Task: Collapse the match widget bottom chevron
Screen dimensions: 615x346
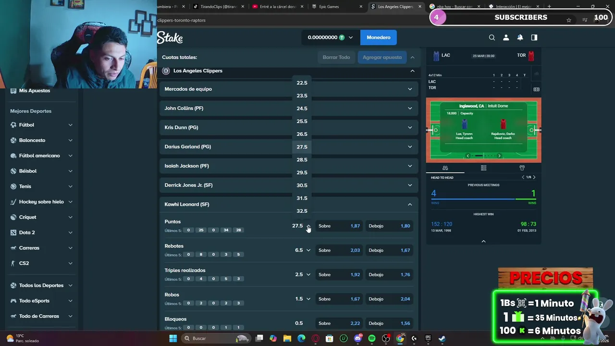Action: click(x=483, y=241)
